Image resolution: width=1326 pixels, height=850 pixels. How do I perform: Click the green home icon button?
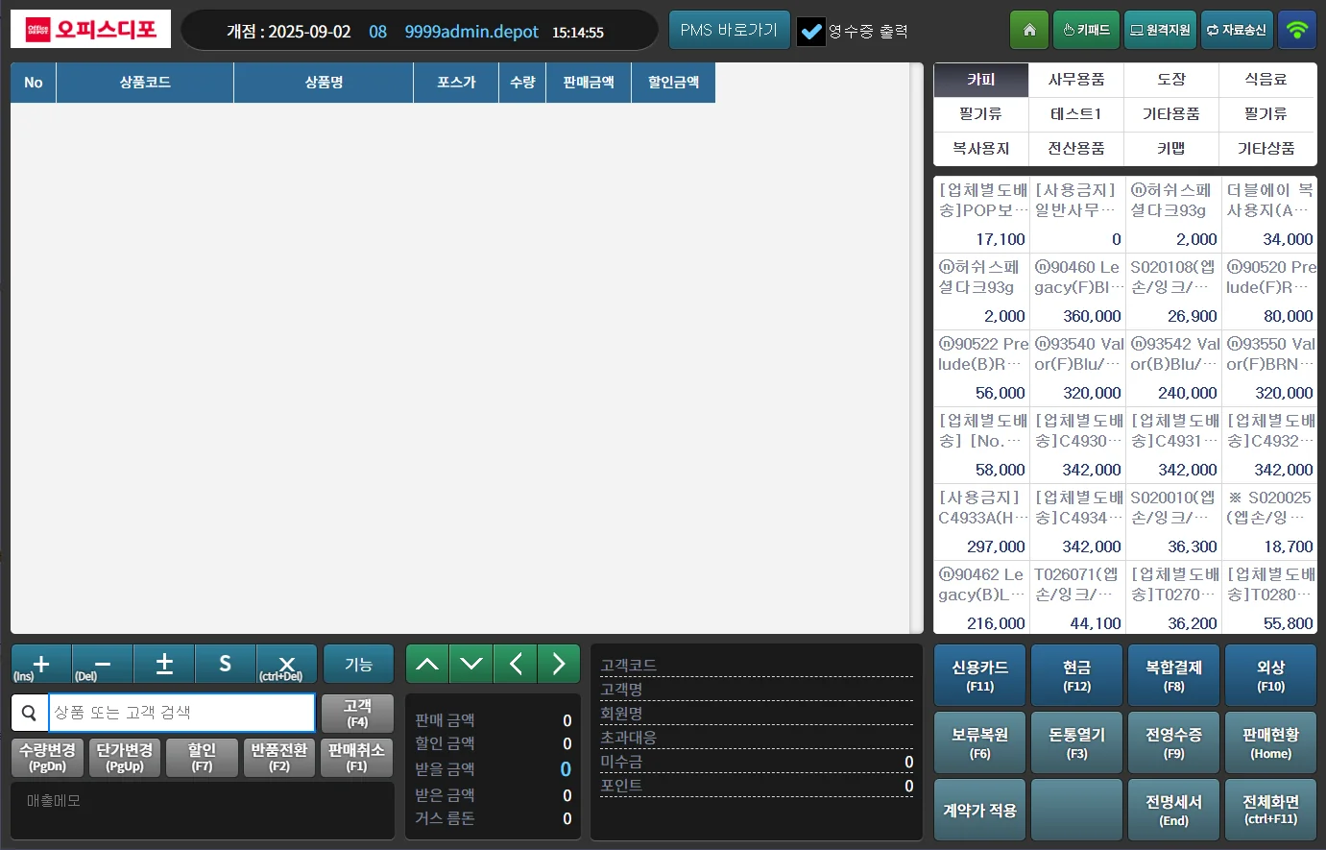click(1029, 31)
